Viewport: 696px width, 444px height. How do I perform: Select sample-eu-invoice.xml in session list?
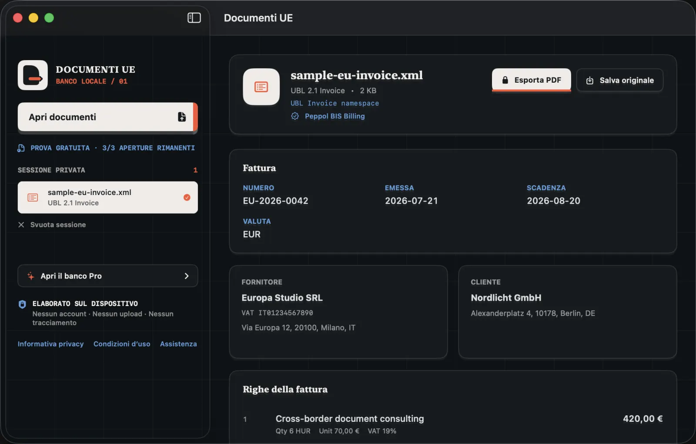click(x=107, y=197)
